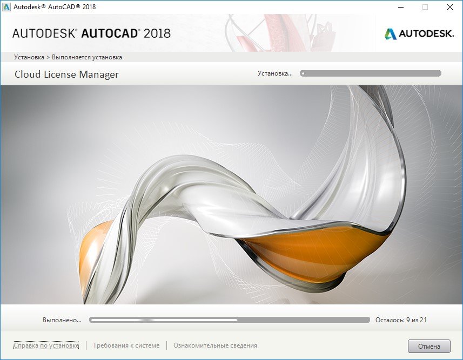
Task: Click the Cloud License Manager component title
Action: [x=67, y=74]
